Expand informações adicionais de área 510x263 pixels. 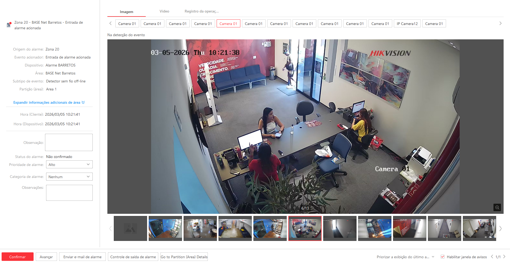(x=49, y=102)
